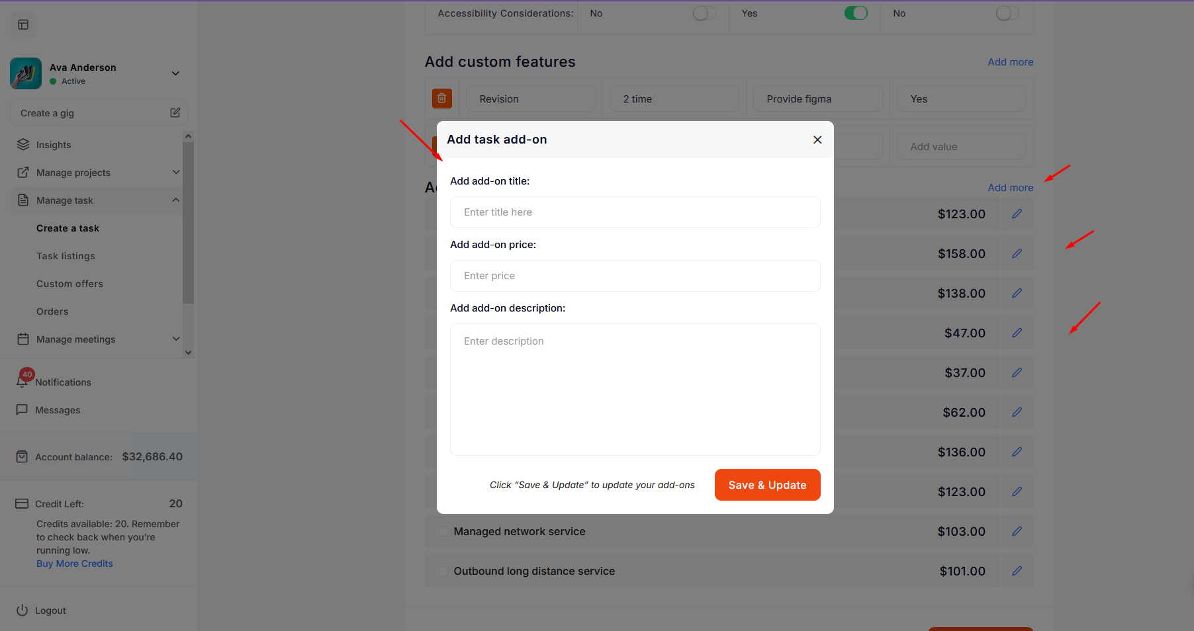The image size is (1194, 631).
Task: Click the Save & Update button
Action: click(x=767, y=485)
